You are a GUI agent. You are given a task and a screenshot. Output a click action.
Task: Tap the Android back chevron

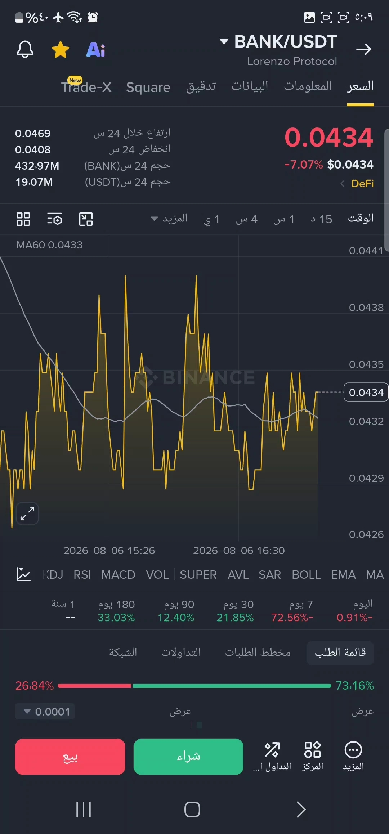(301, 810)
